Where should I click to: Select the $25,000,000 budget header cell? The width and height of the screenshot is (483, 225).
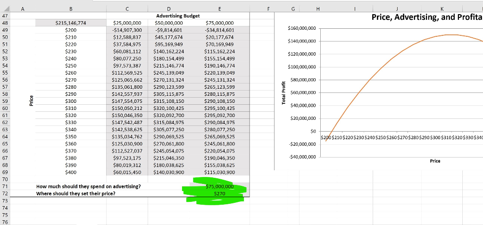coord(127,23)
